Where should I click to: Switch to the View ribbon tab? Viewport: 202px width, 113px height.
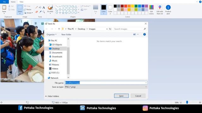click(x=21, y=2)
